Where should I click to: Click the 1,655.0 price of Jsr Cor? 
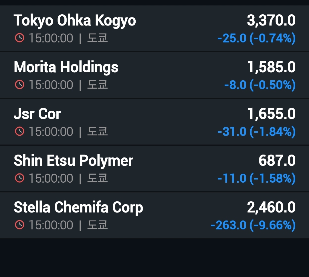coord(271,114)
